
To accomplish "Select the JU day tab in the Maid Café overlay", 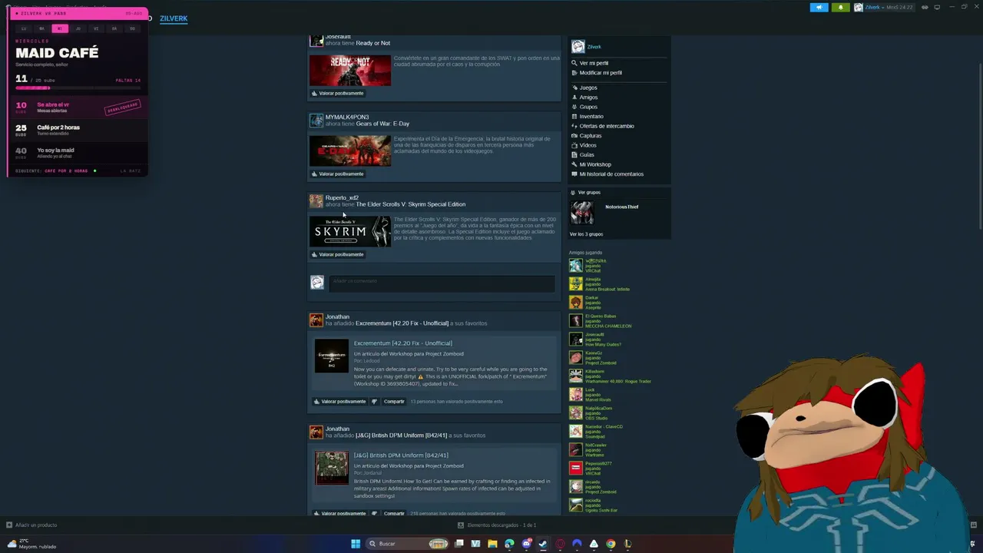I will pyautogui.click(x=78, y=28).
